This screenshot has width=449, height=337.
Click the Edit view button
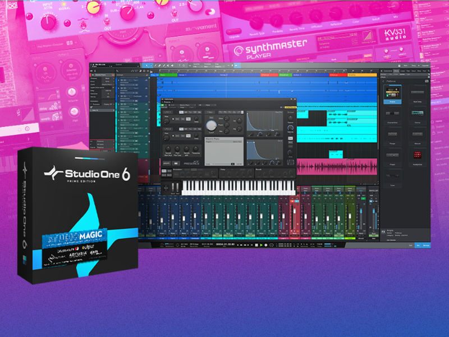(x=411, y=245)
